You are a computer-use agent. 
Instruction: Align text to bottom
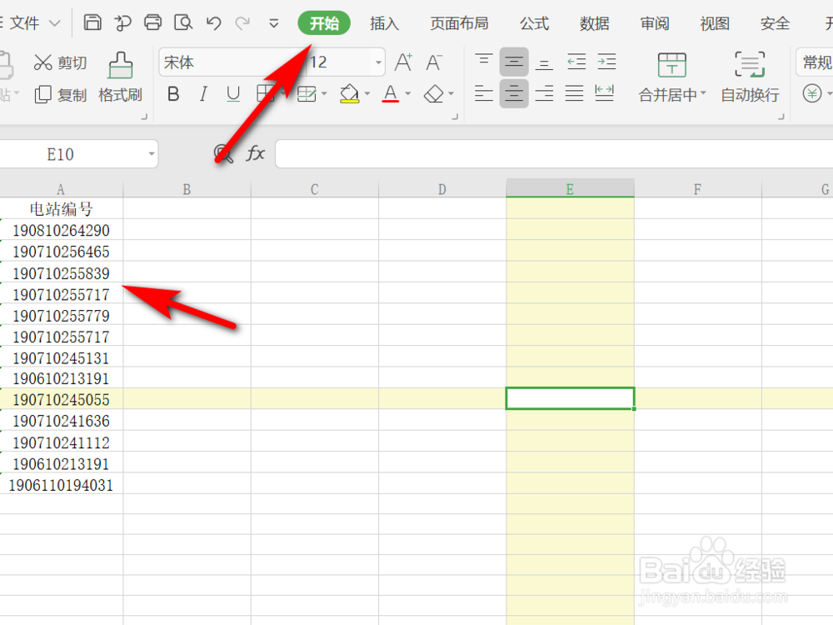544,62
